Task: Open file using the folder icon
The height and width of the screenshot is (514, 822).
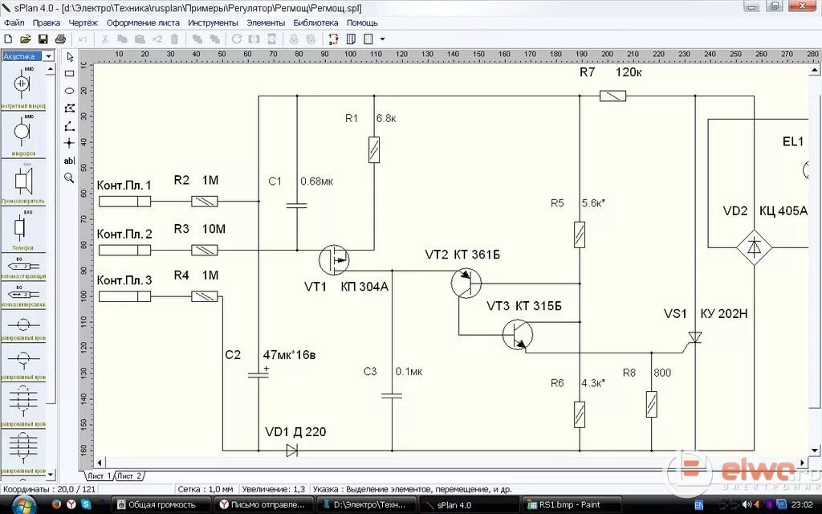Action: click(x=25, y=39)
